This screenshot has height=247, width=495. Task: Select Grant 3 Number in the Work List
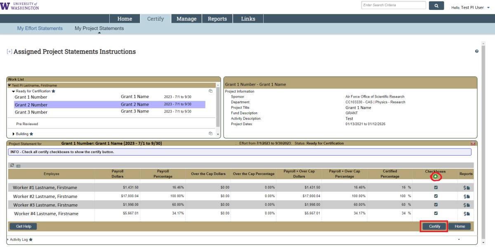[x=31, y=112]
